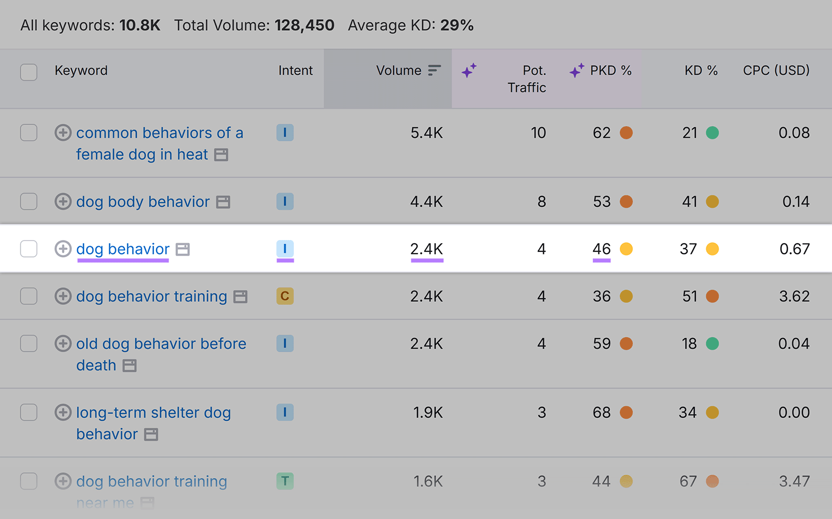The width and height of the screenshot is (832, 519).
Task: Check the old dog behavior before death row
Action: [29, 344]
